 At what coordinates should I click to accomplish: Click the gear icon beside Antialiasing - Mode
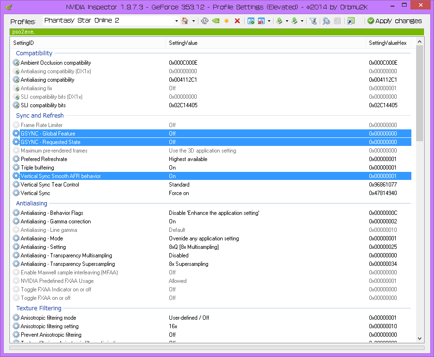coord(16,238)
